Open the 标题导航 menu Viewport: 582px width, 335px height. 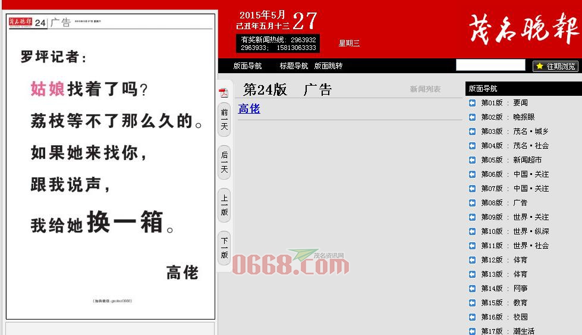pyautogui.click(x=294, y=66)
